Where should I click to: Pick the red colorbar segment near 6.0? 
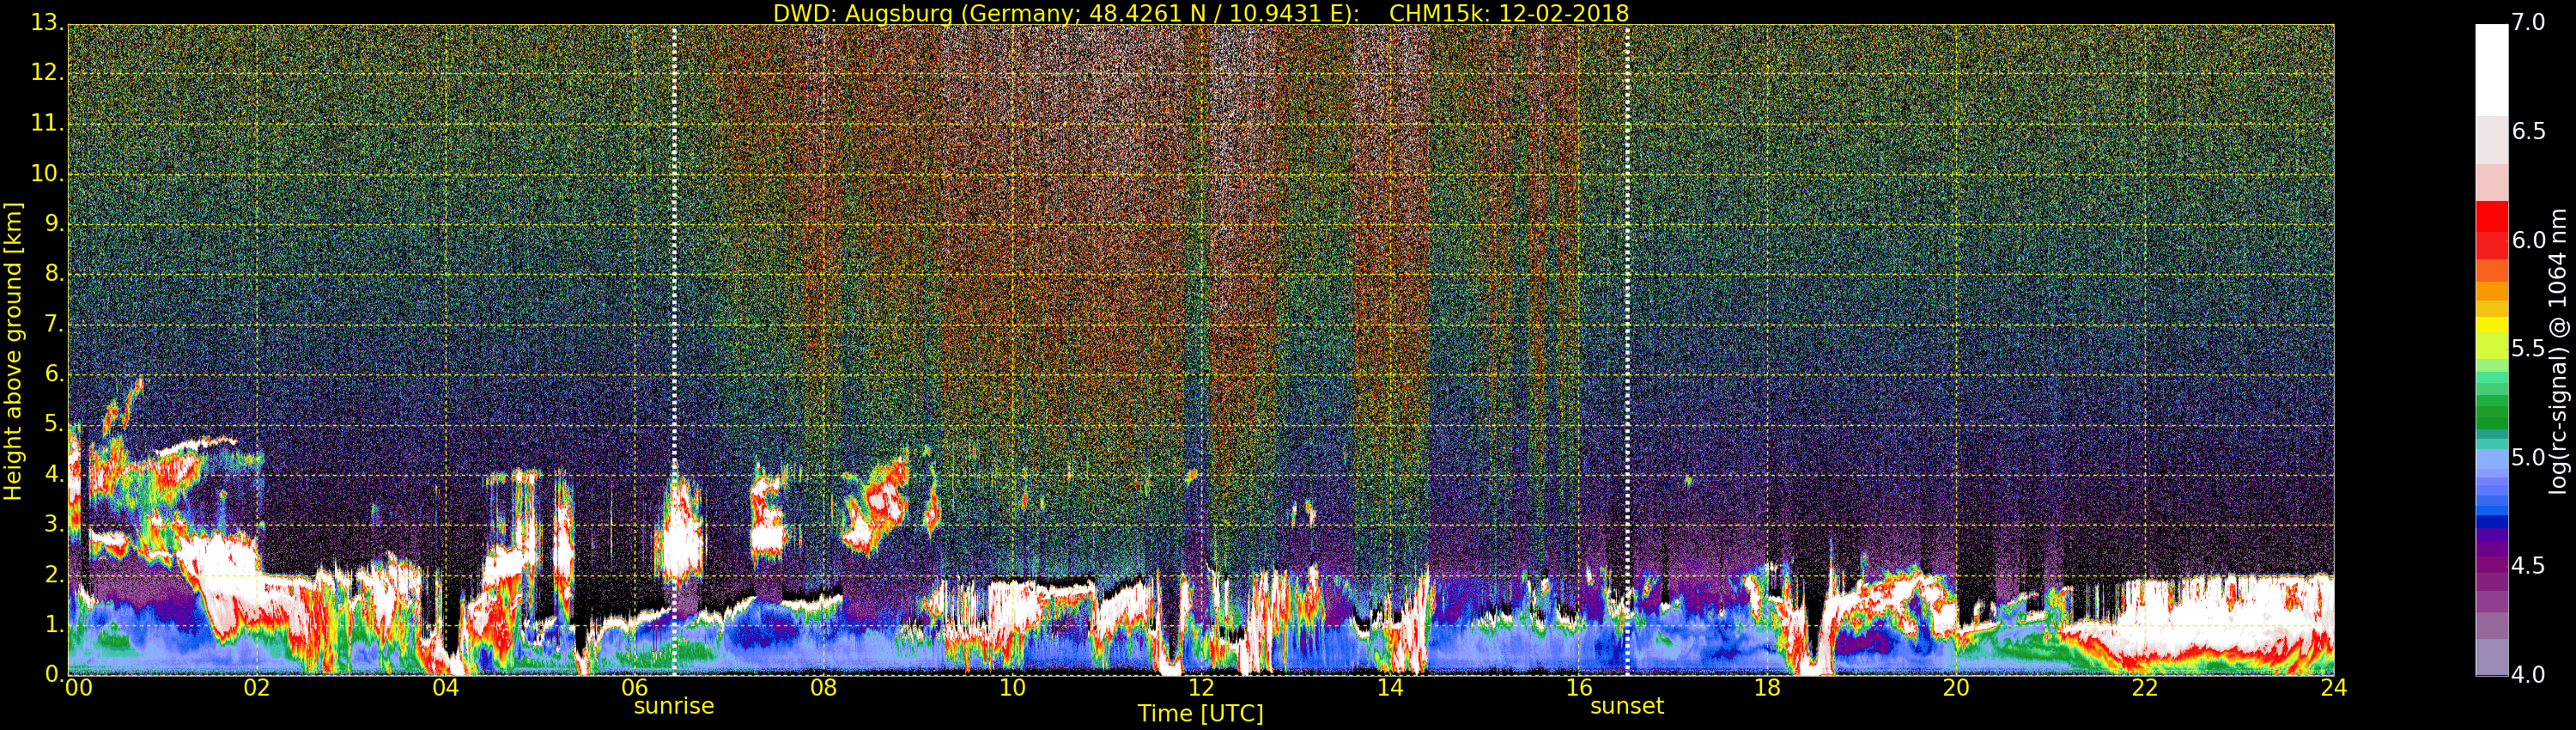[2491, 230]
